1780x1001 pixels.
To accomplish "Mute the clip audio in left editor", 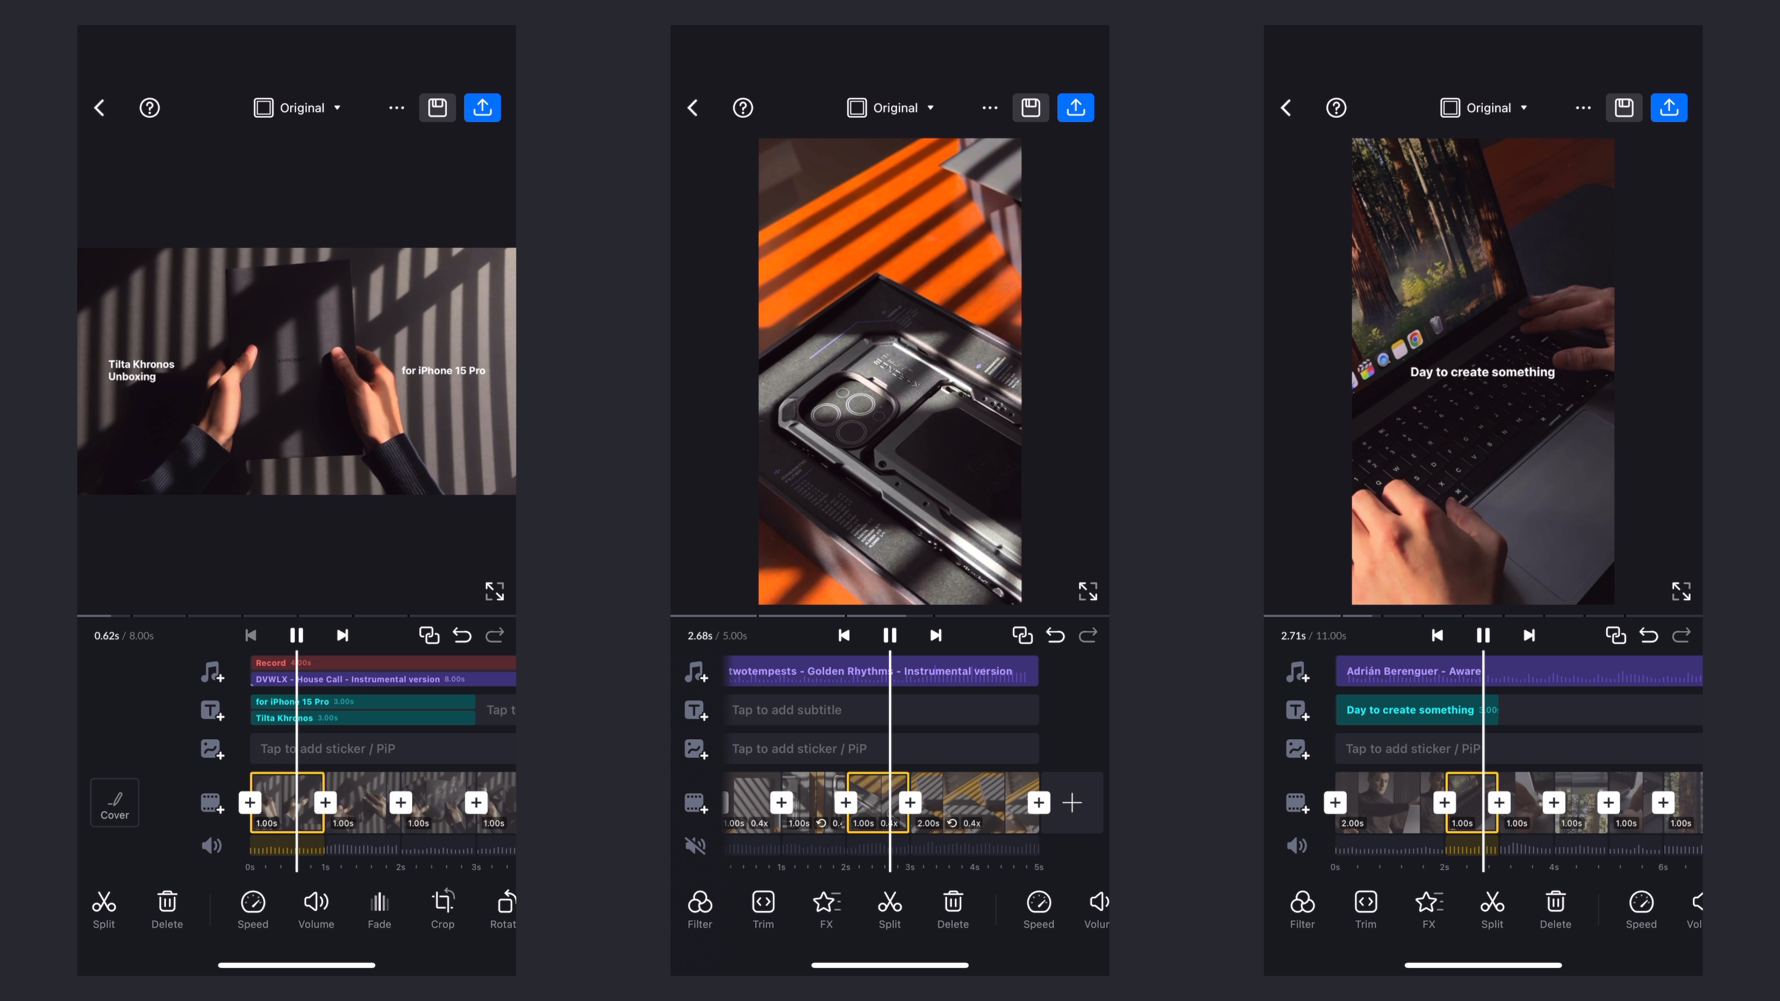I will [211, 846].
